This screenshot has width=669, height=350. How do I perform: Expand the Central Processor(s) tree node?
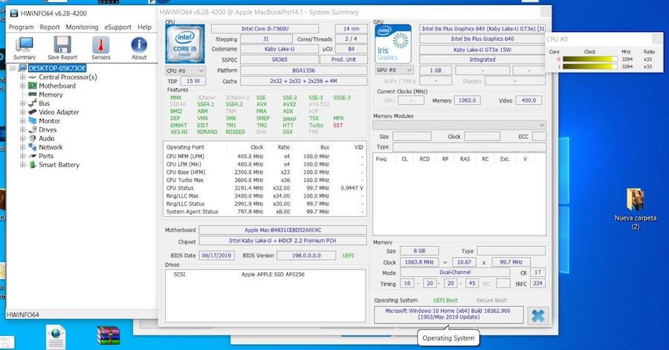point(23,77)
